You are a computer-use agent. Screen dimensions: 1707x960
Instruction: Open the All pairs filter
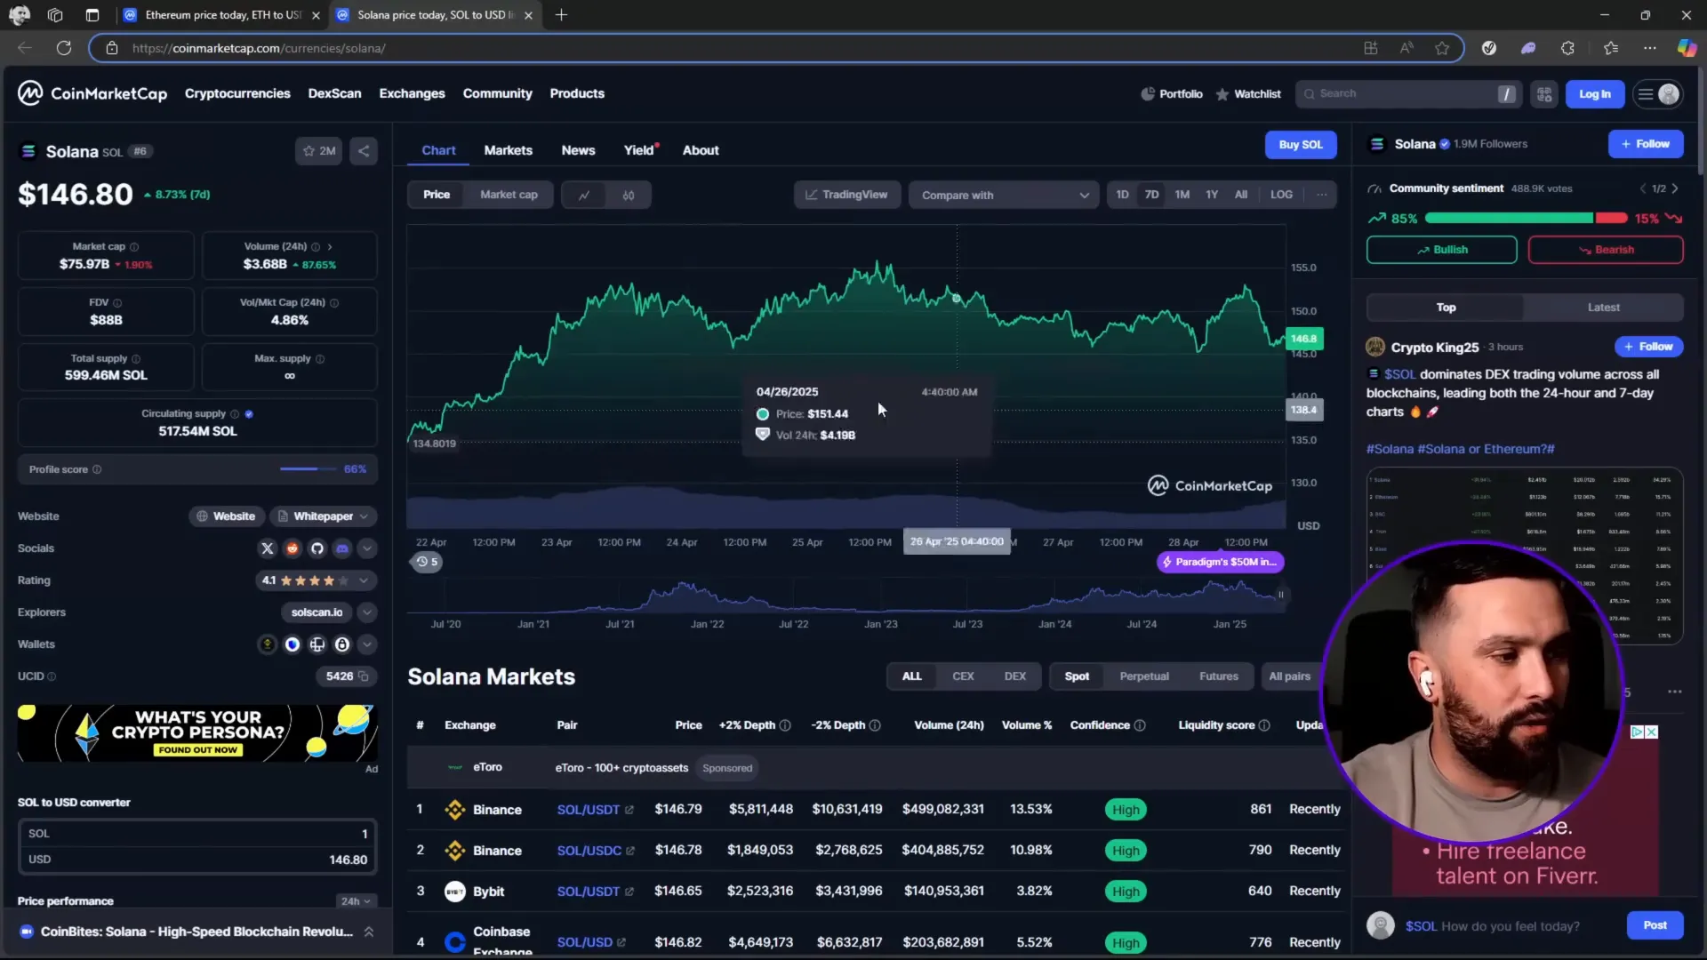1289,676
